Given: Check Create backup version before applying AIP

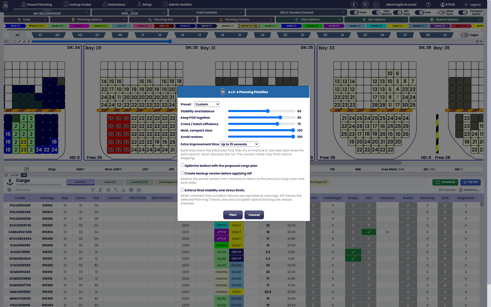Looking at the screenshot, I should [x=182, y=173].
